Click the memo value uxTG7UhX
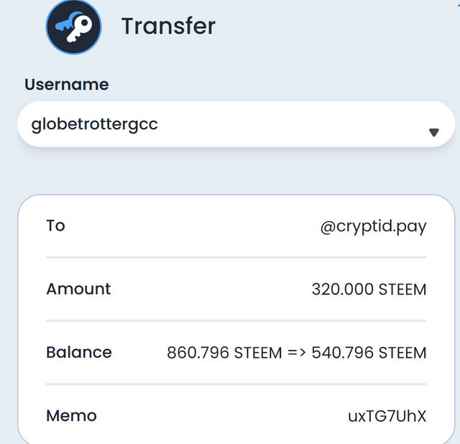460x444 pixels. (x=387, y=416)
